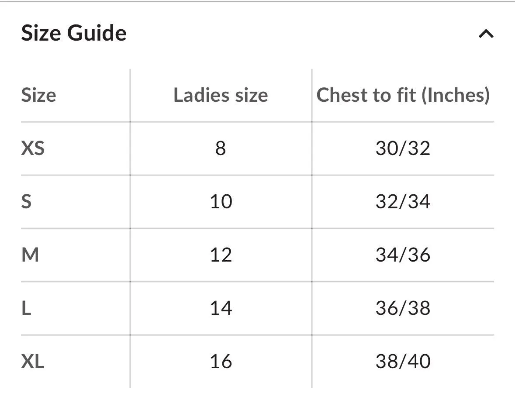Click the 36/38 chest measurement
The height and width of the screenshot is (414, 515).
403,308
